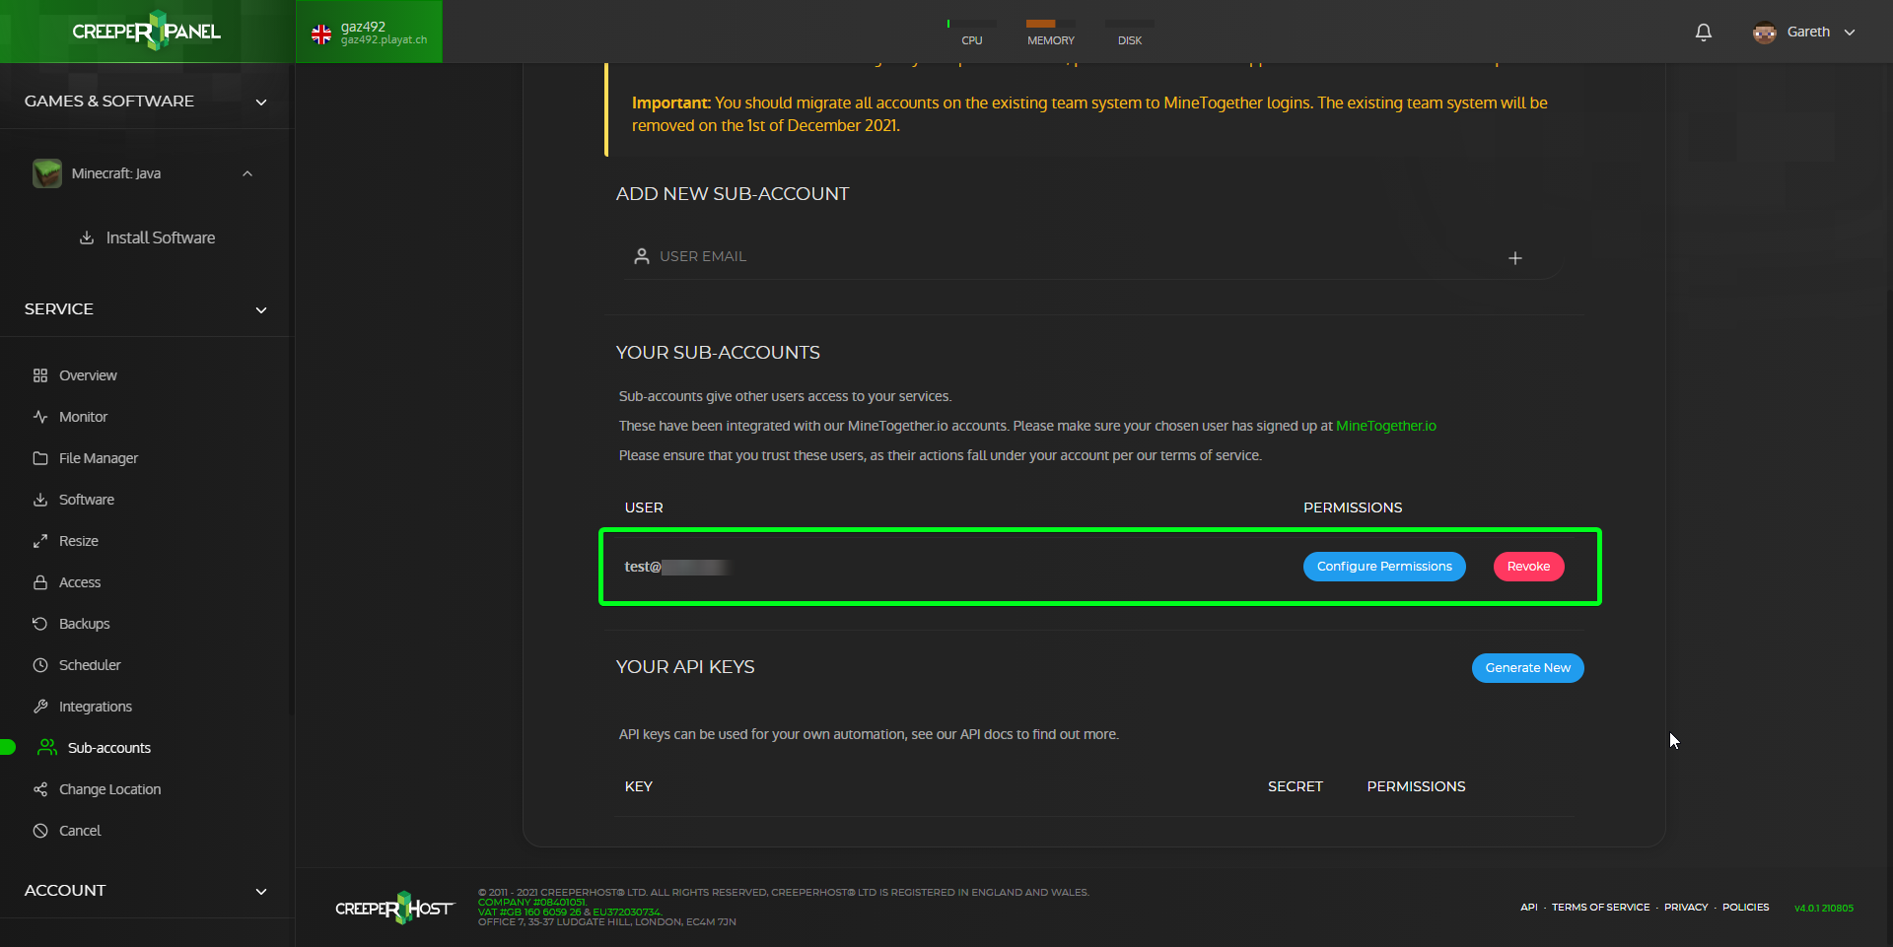
Task: Click the Access lock icon
Action: click(x=40, y=582)
